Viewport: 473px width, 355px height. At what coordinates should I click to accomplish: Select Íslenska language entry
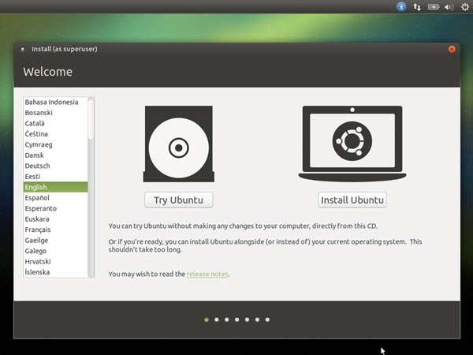pyautogui.click(x=55, y=272)
